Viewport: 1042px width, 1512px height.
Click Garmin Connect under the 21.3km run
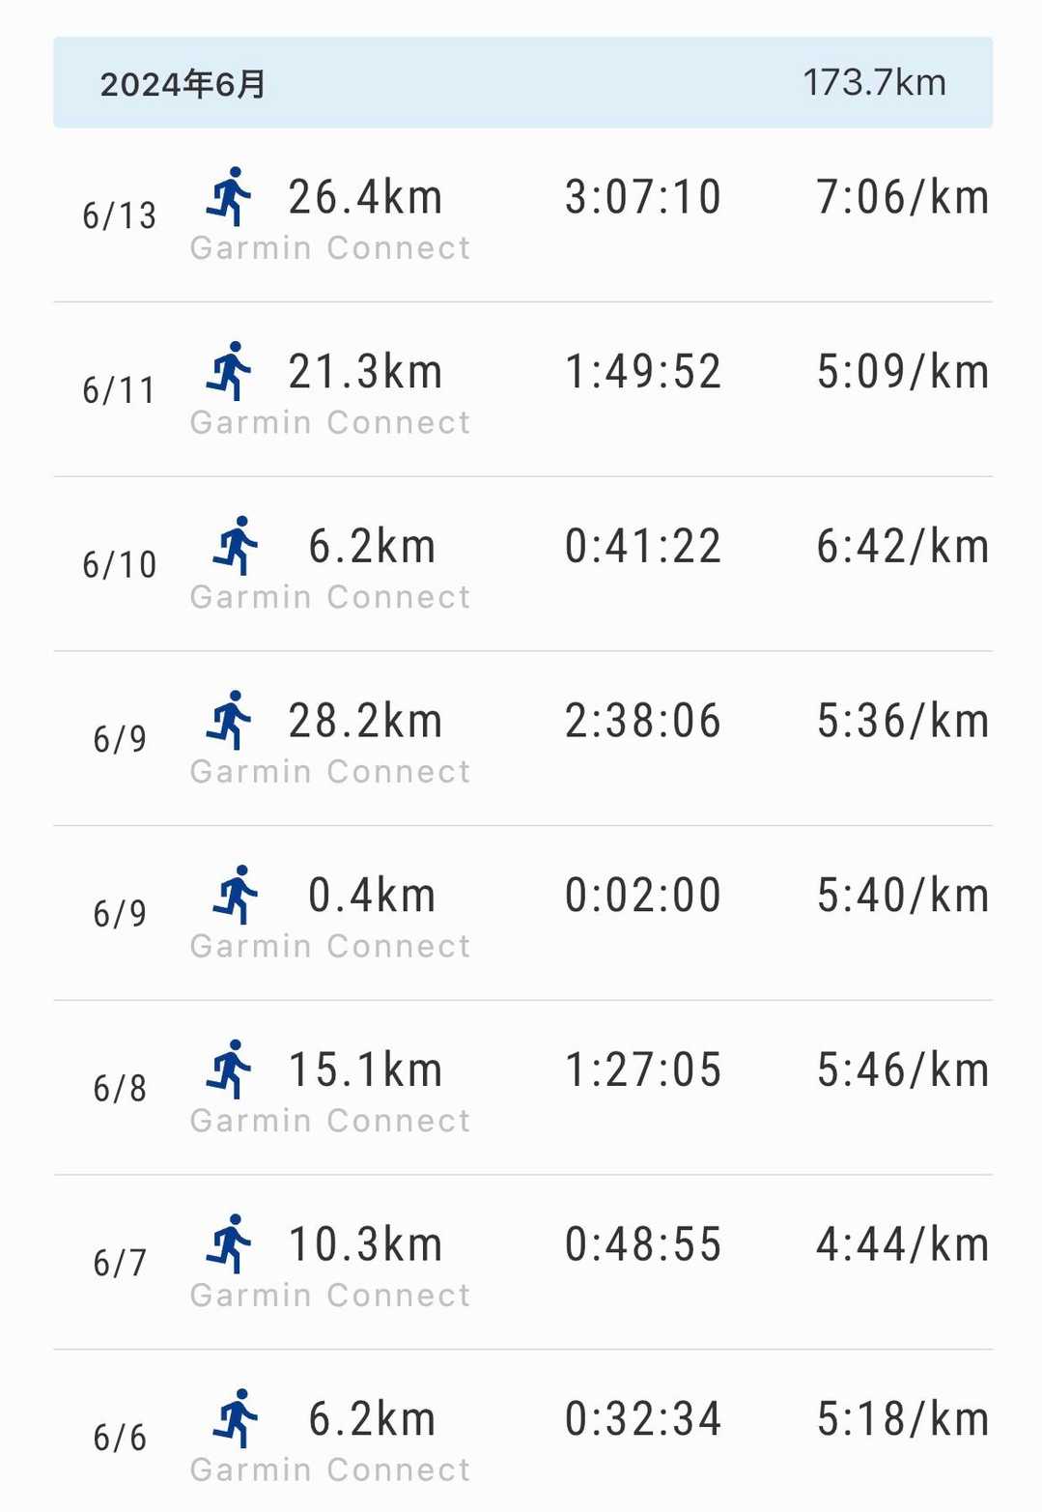(x=330, y=422)
